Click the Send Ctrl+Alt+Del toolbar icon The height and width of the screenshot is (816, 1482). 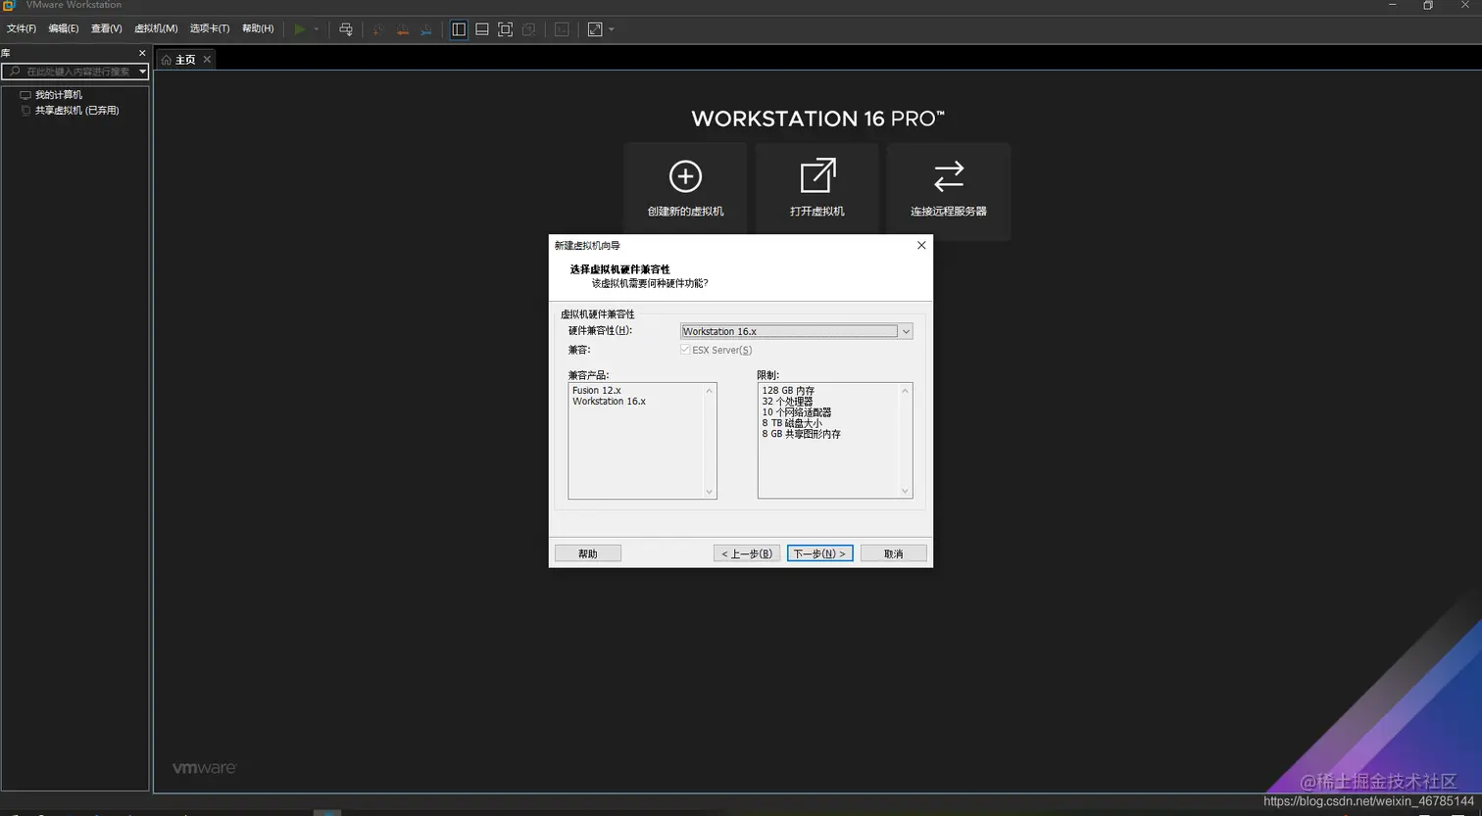[345, 29]
